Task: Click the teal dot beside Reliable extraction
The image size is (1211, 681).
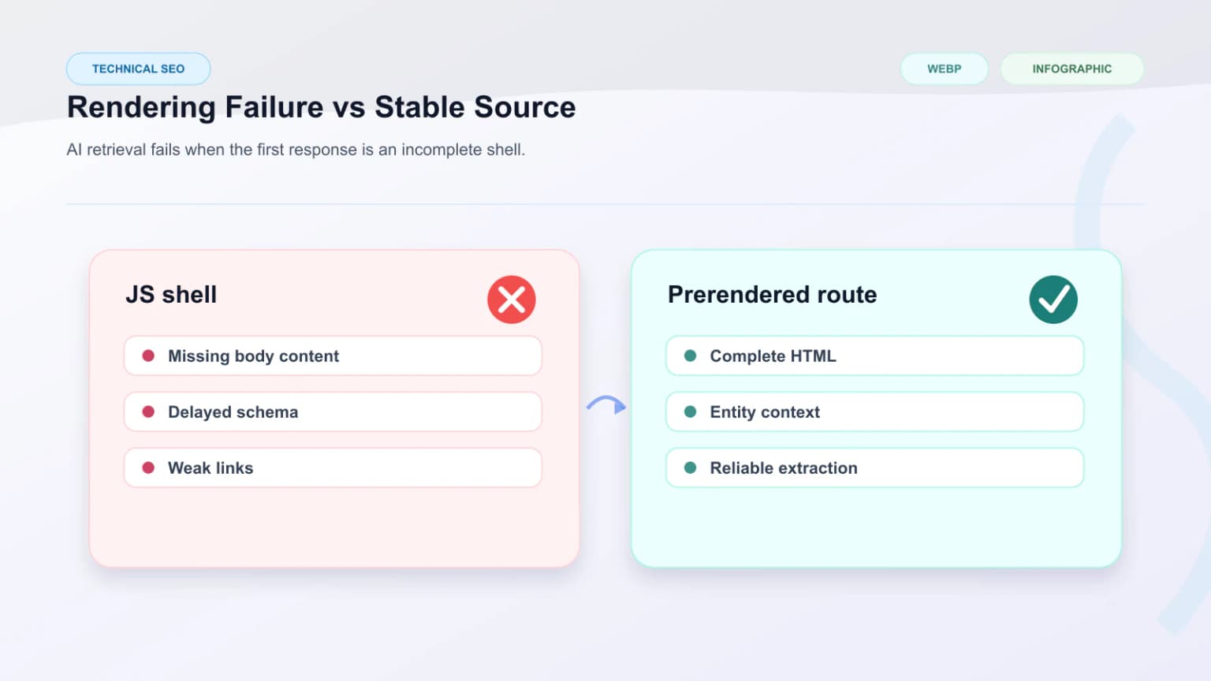Action: tap(690, 467)
